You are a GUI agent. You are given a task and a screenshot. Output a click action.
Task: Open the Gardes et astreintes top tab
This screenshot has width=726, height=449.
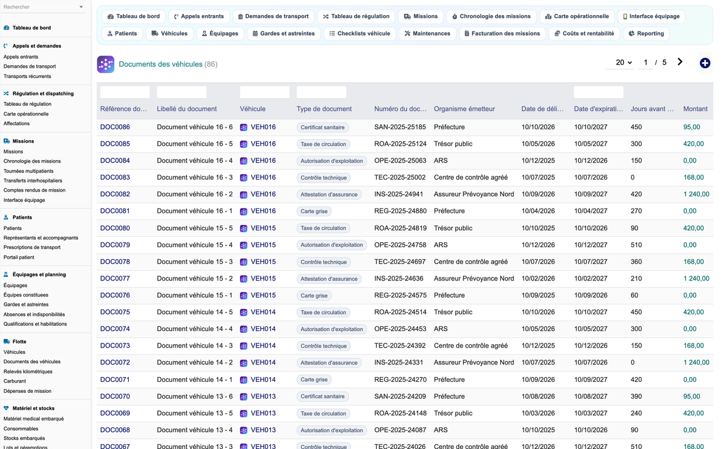(x=284, y=33)
